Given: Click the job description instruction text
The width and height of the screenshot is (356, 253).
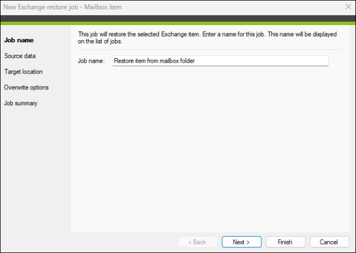Looking at the screenshot, I should tap(207, 38).
